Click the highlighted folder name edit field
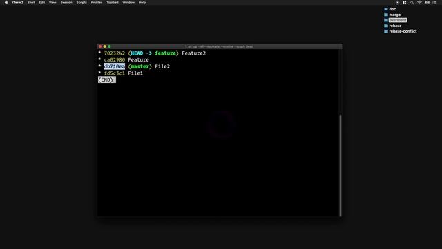The image size is (442, 249). click(398, 20)
